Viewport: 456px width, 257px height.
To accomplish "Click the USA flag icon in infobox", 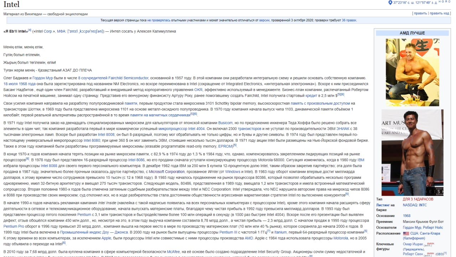I will point(406,233).
